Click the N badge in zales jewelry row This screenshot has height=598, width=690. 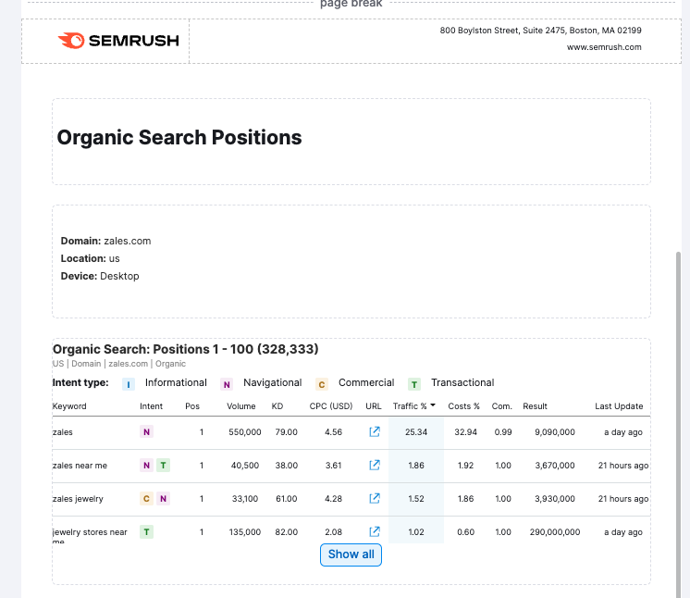point(164,498)
